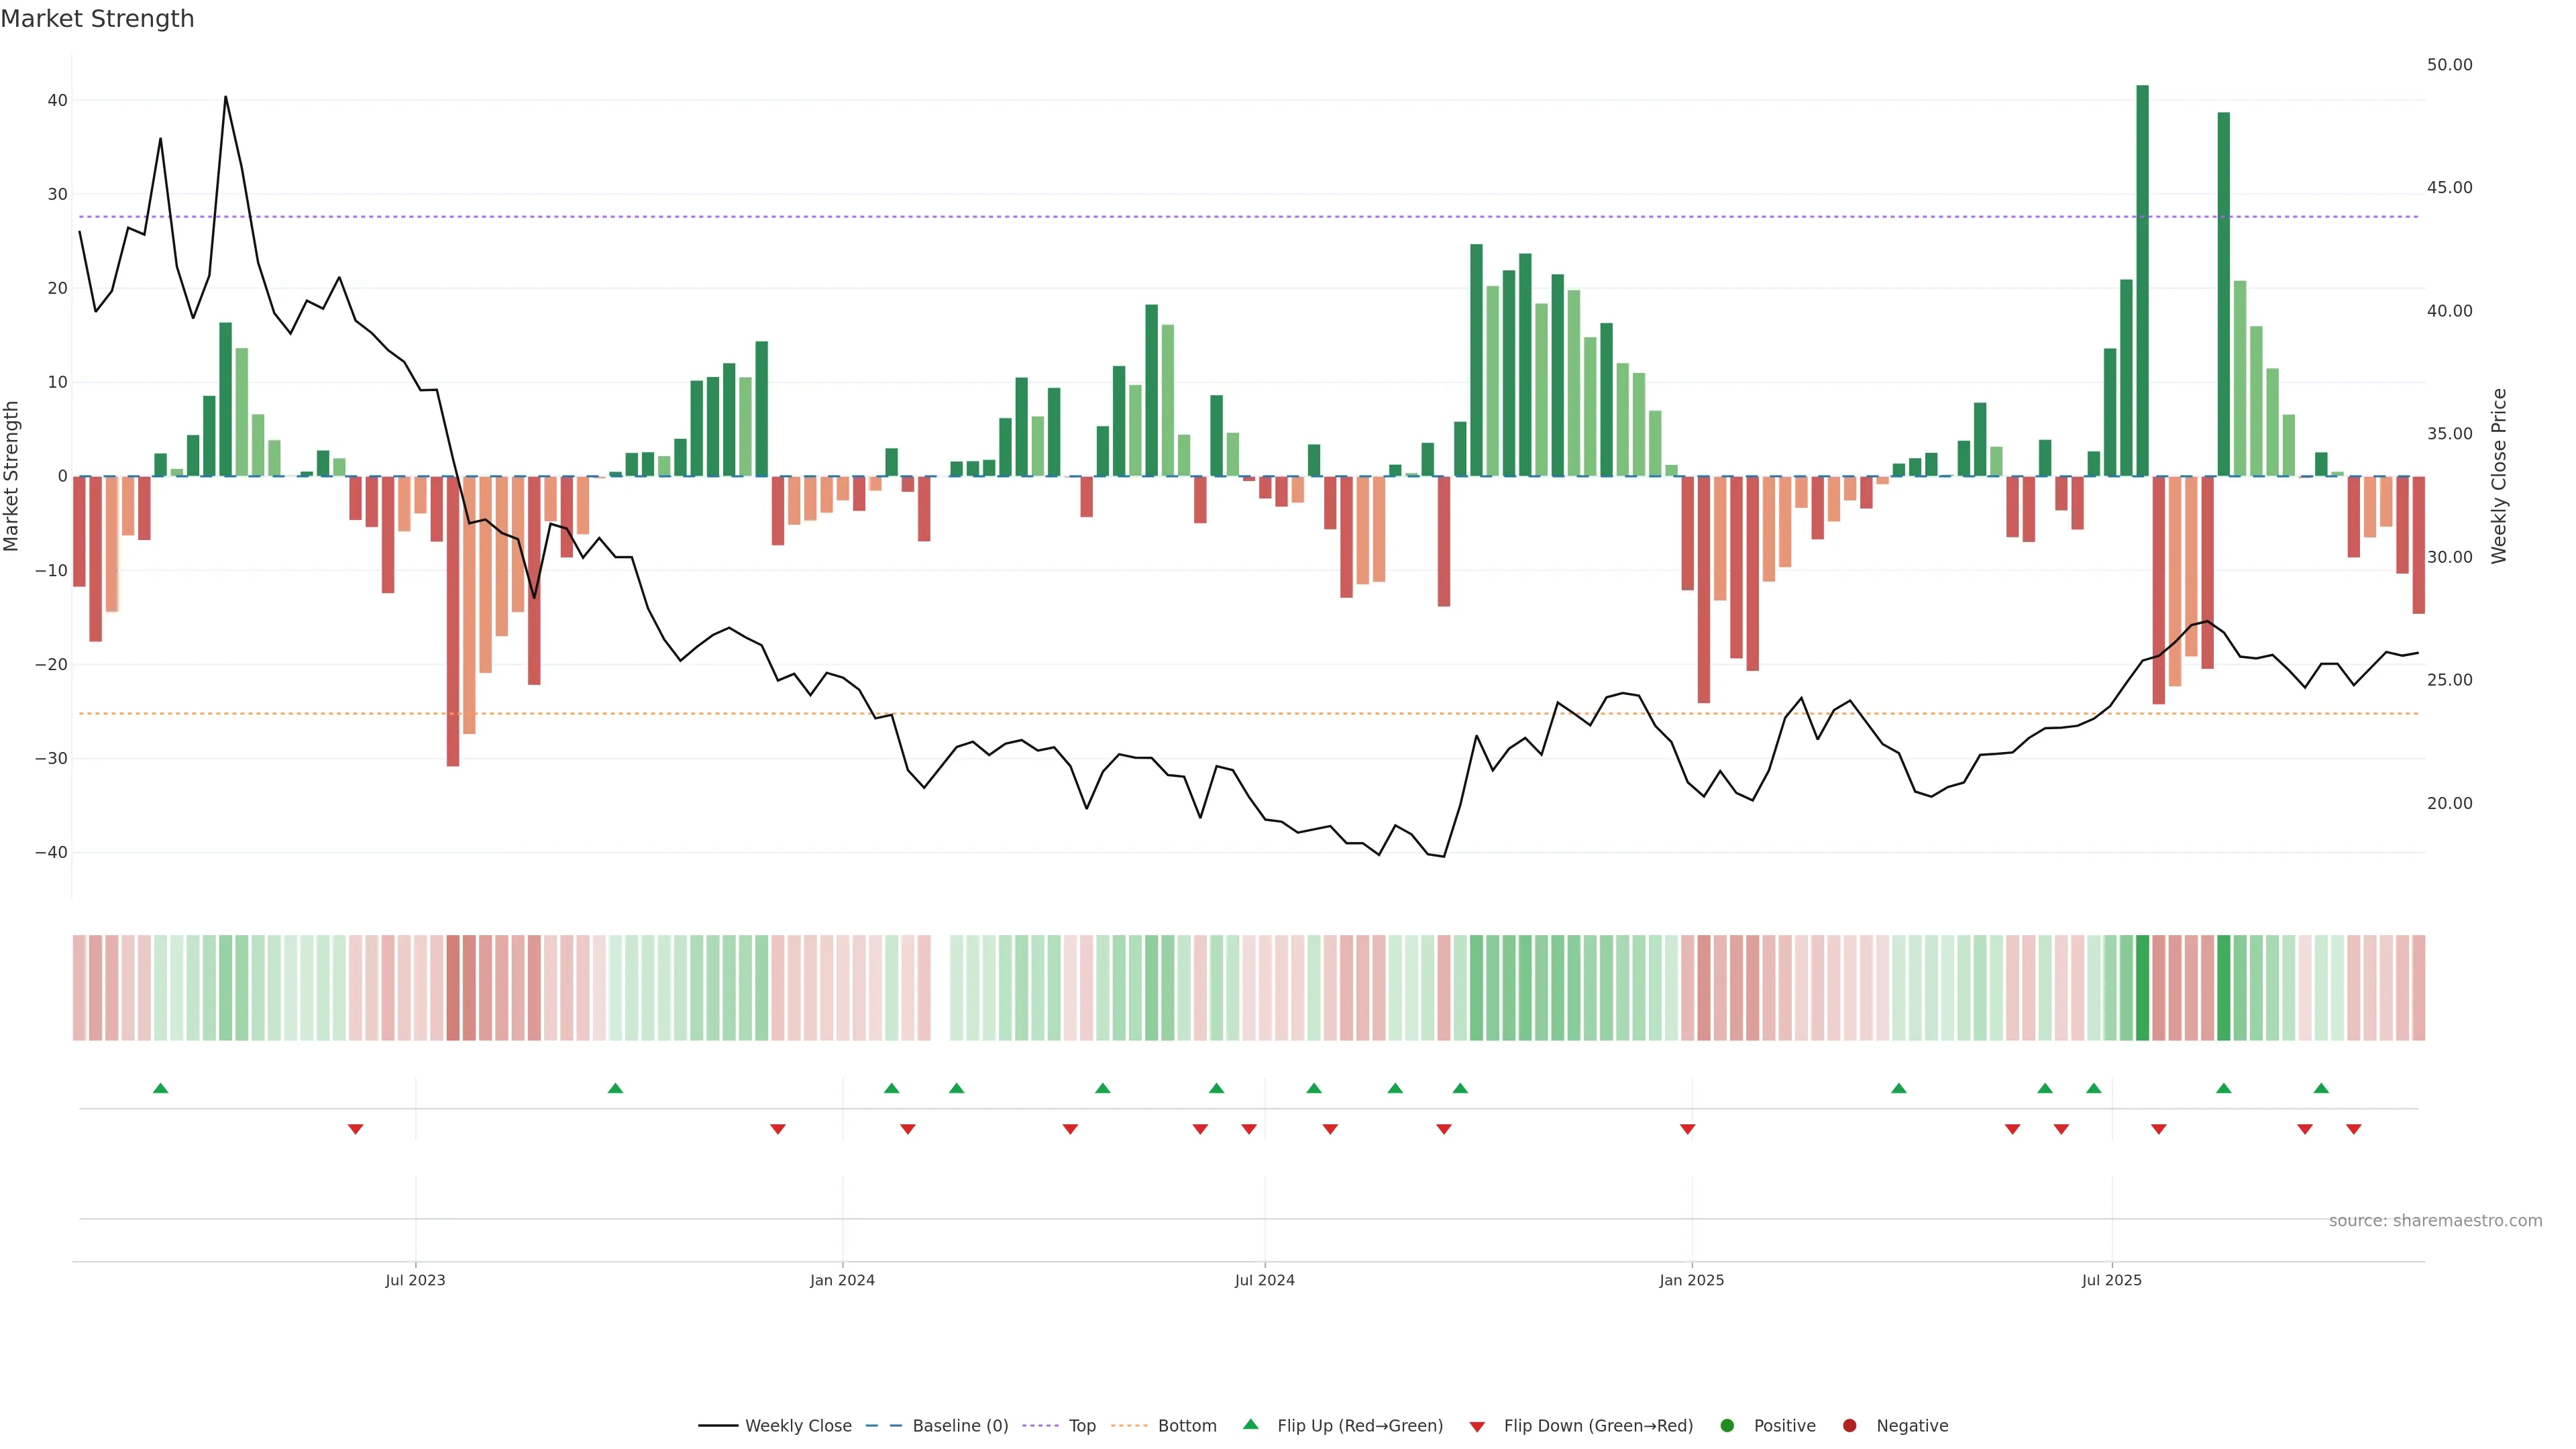Click the 50.00 tick on right price axis

click(x=2449, y=65)
